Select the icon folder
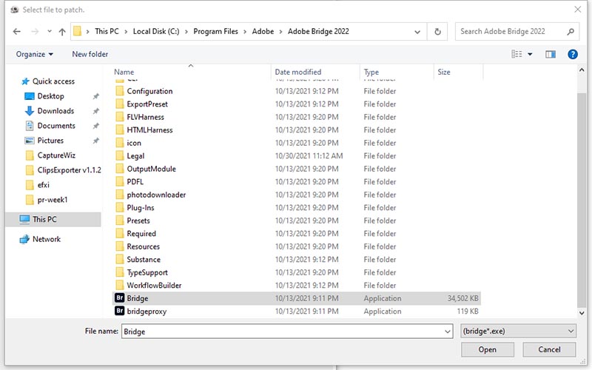This screenshot has height=370, width=592. [x=134, y=143]
